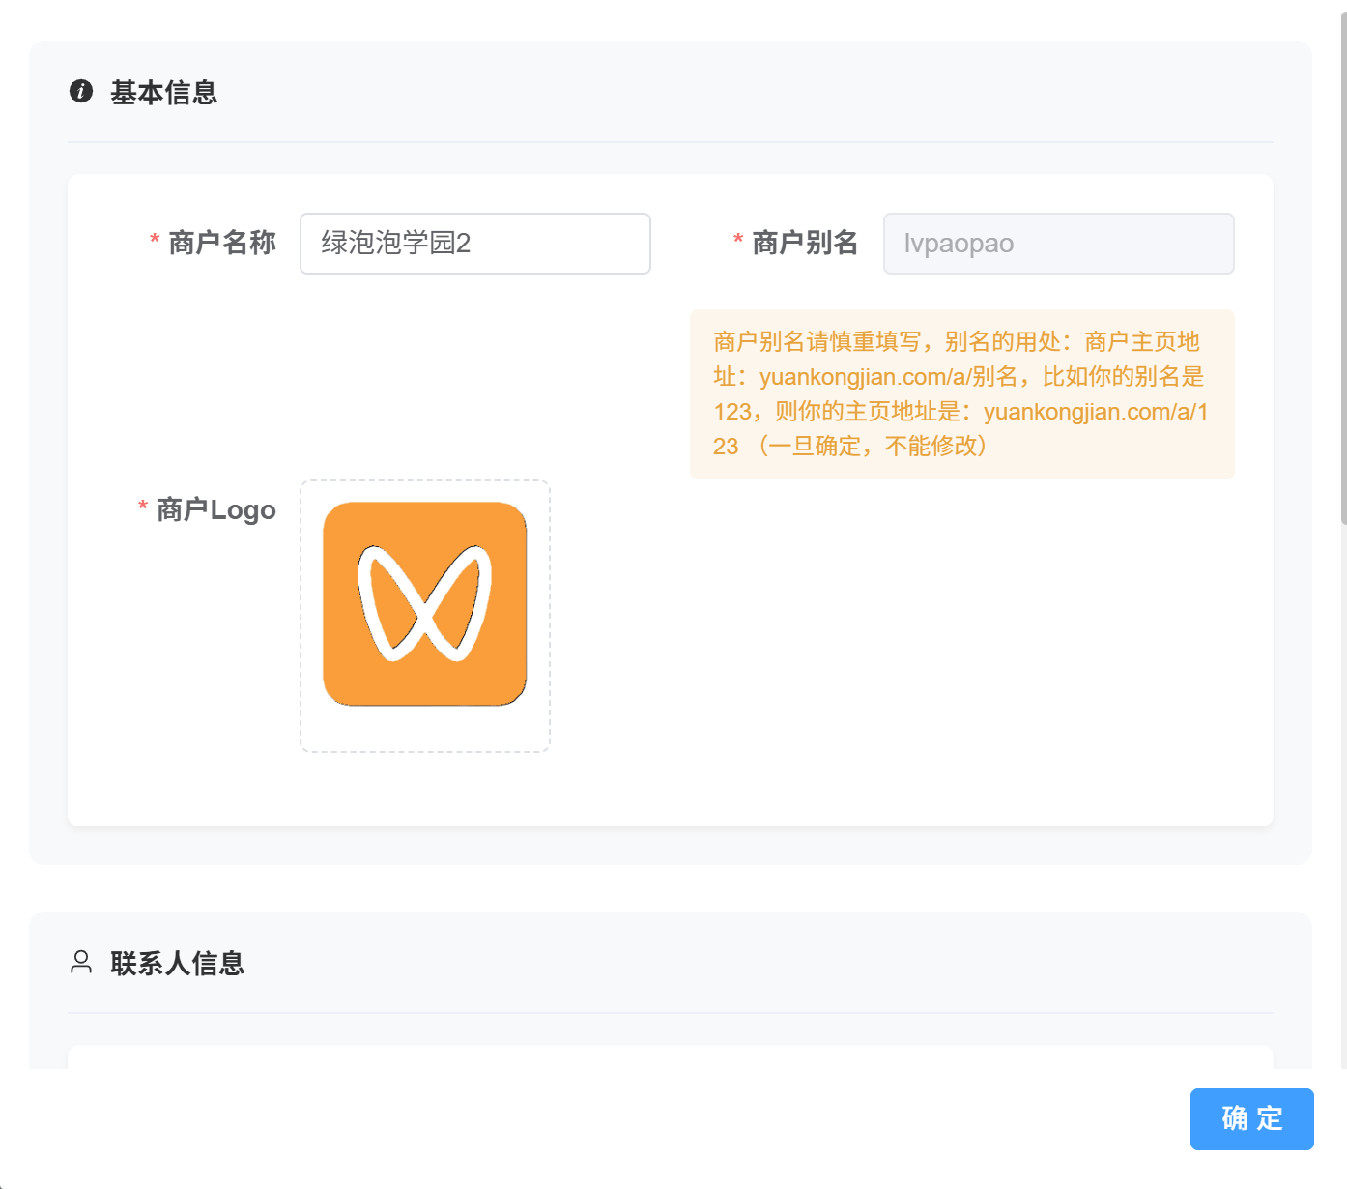Click the 商户名称 field label

coord(223,243)
